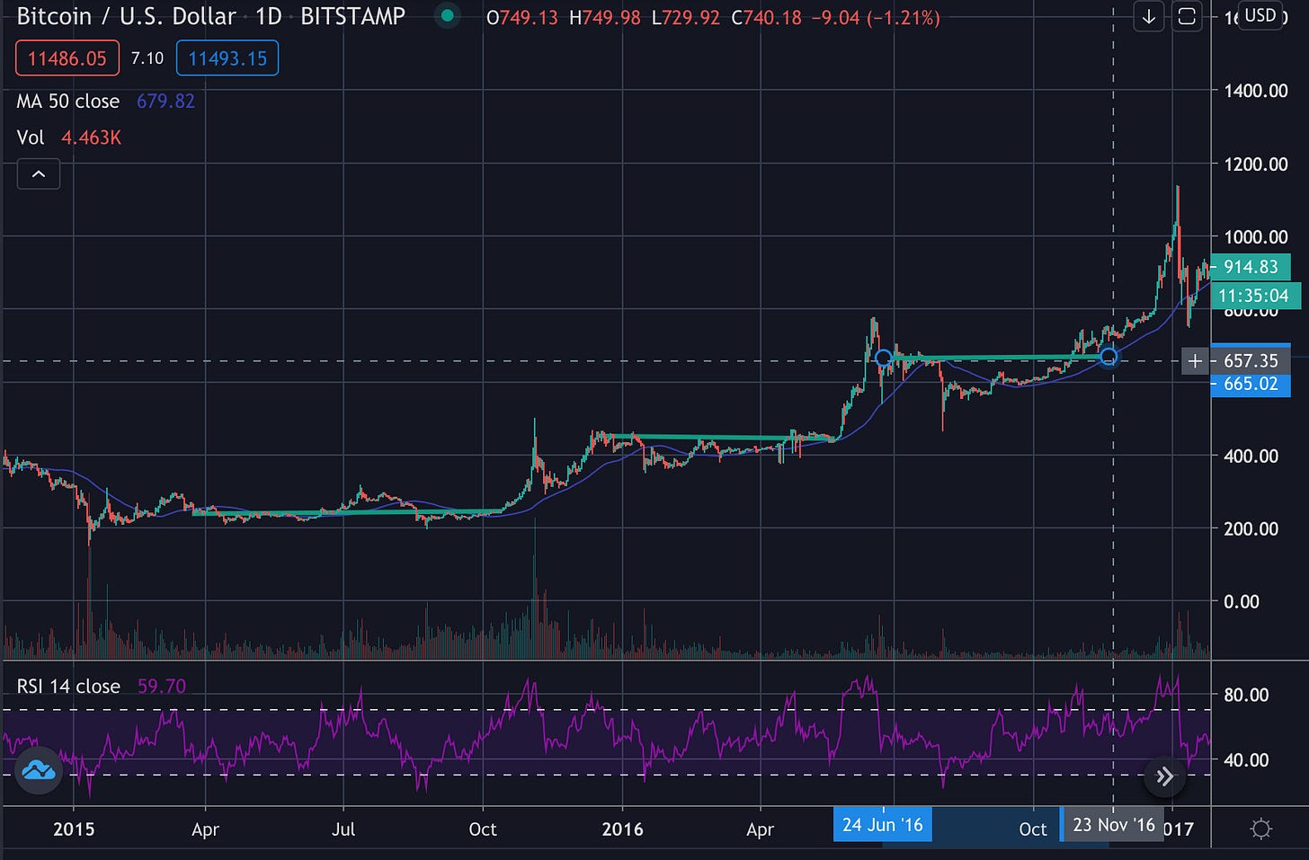
Task: Select the RSI 14 close indicator legend
Action: 68,686
